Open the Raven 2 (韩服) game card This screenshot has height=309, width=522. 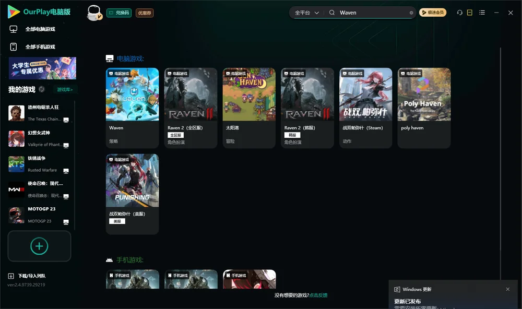click(307, 108)
